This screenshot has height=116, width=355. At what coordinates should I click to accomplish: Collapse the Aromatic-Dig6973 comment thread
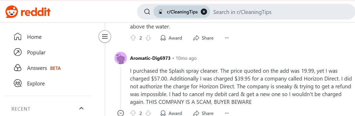[x=121, y=113]
